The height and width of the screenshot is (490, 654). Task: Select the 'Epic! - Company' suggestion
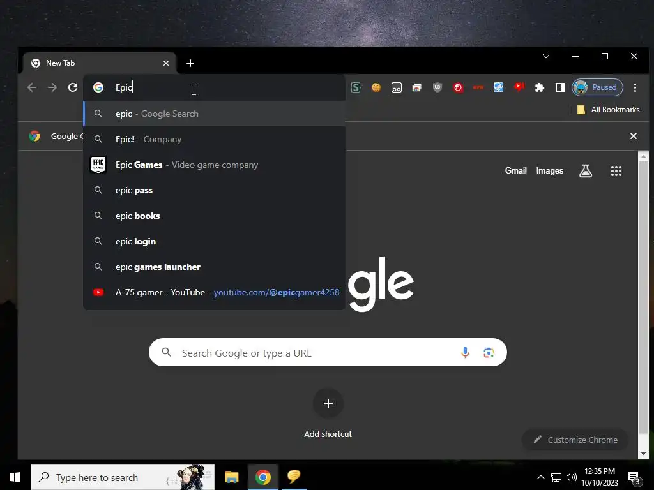pyautogui.click(x=215, y=139)
